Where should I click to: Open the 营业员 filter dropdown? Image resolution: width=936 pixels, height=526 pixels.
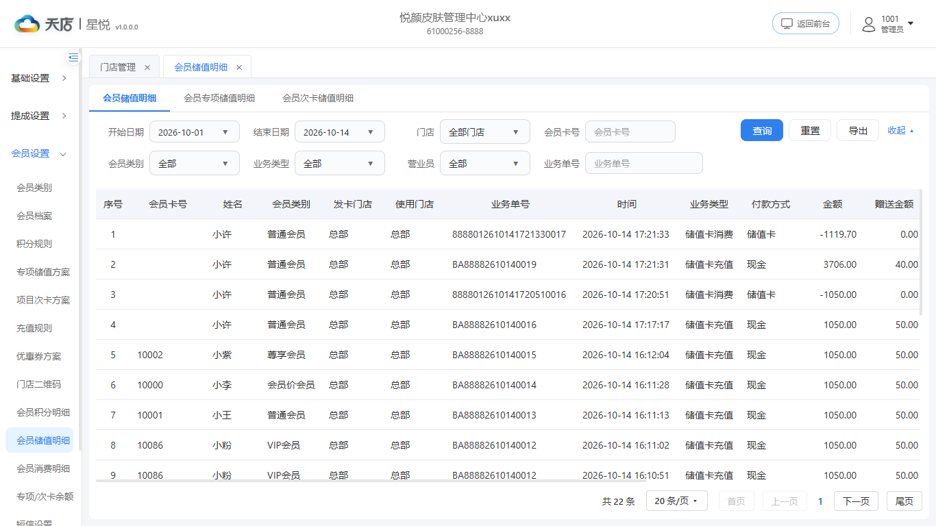[x=485, y=164]
